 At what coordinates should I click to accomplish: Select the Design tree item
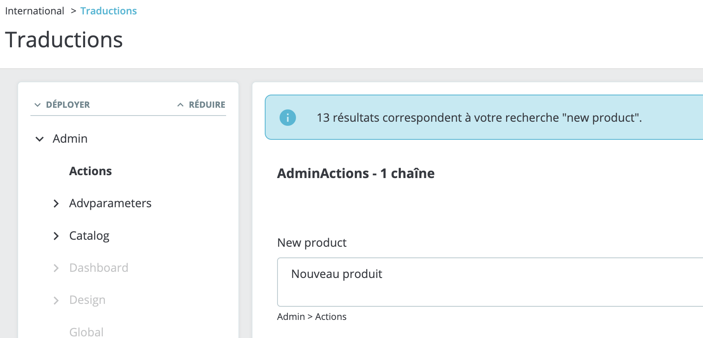click(87, 300)
